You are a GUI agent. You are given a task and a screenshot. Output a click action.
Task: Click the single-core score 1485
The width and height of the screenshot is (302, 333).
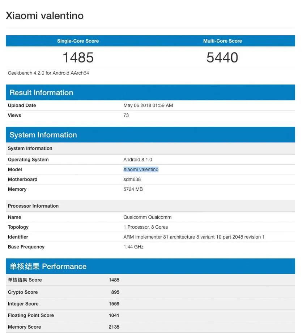[78, 57]
